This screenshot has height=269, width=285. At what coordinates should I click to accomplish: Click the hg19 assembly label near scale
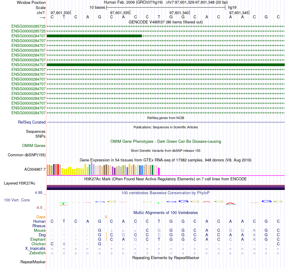[x=232, y=8]
